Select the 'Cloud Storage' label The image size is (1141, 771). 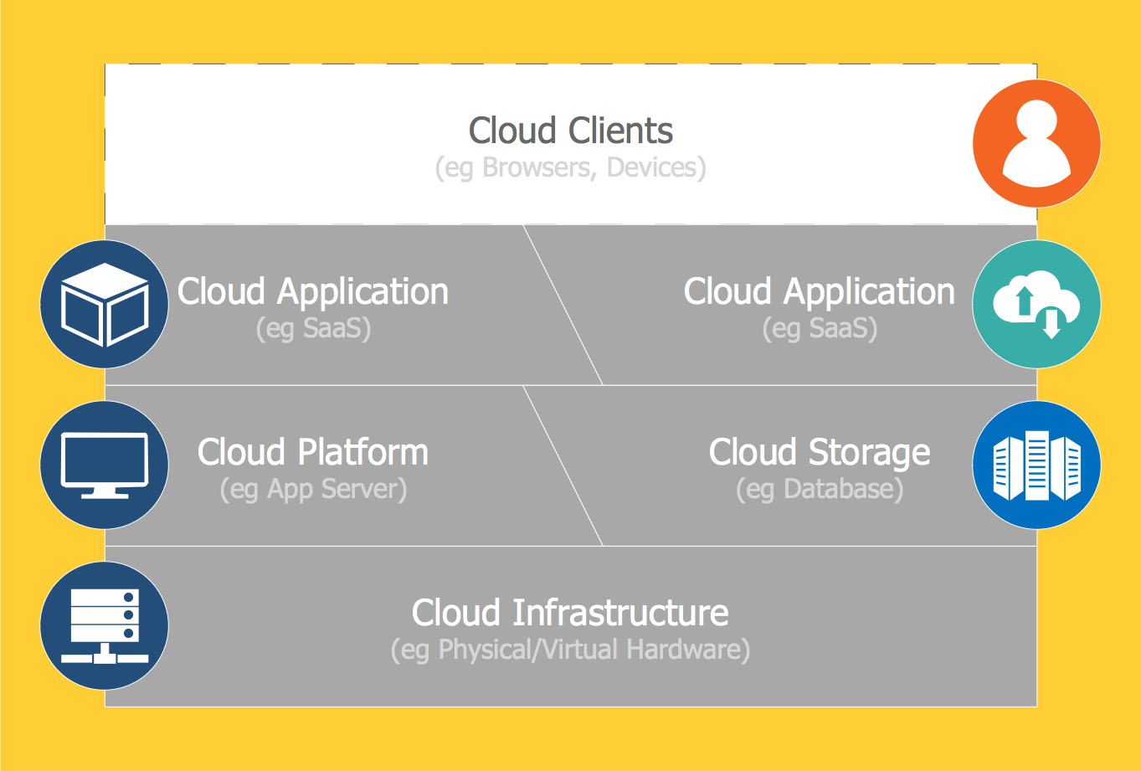(x=820, y=453)
